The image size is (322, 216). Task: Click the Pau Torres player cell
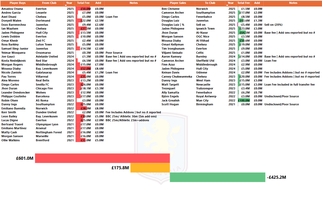pos(9,77)
